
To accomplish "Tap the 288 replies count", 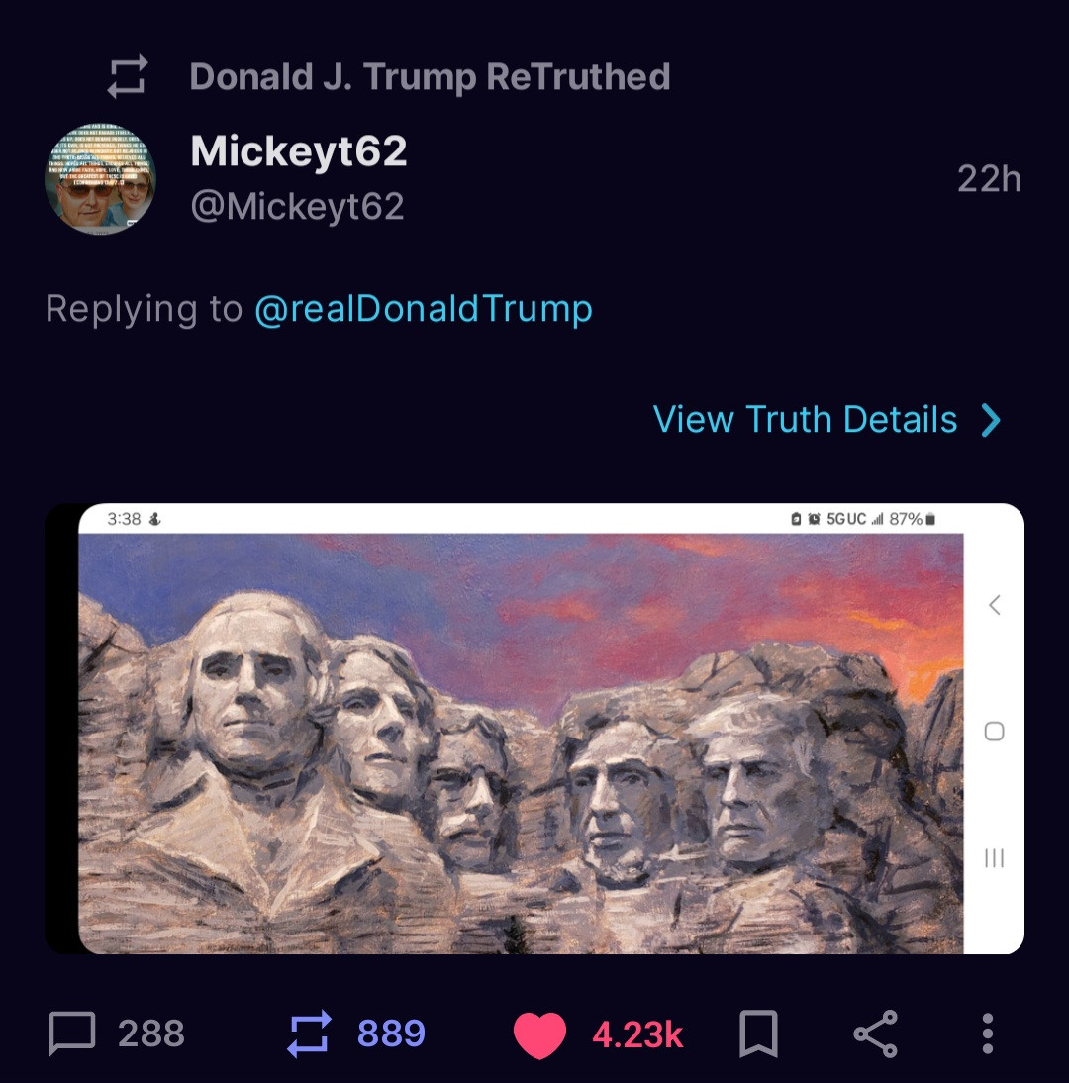I will coord(150,1034).
